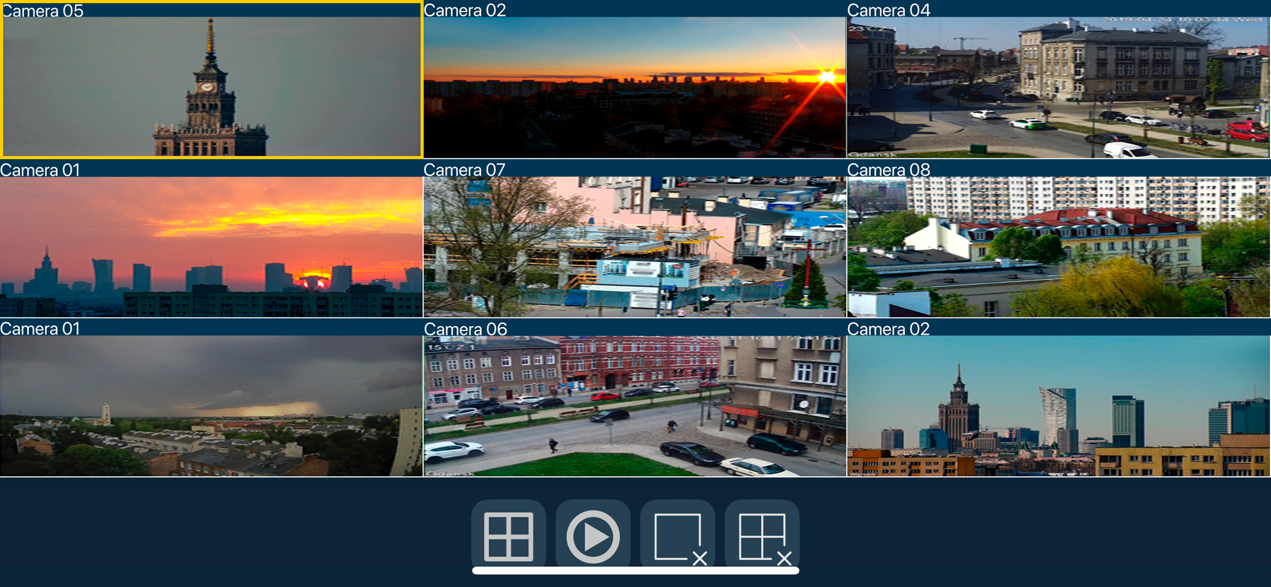The height and width of the screenshot is (587, 1271).
Task: Click the Camera 07 title label
Action: pyautogui.click(x=464, y=170)
